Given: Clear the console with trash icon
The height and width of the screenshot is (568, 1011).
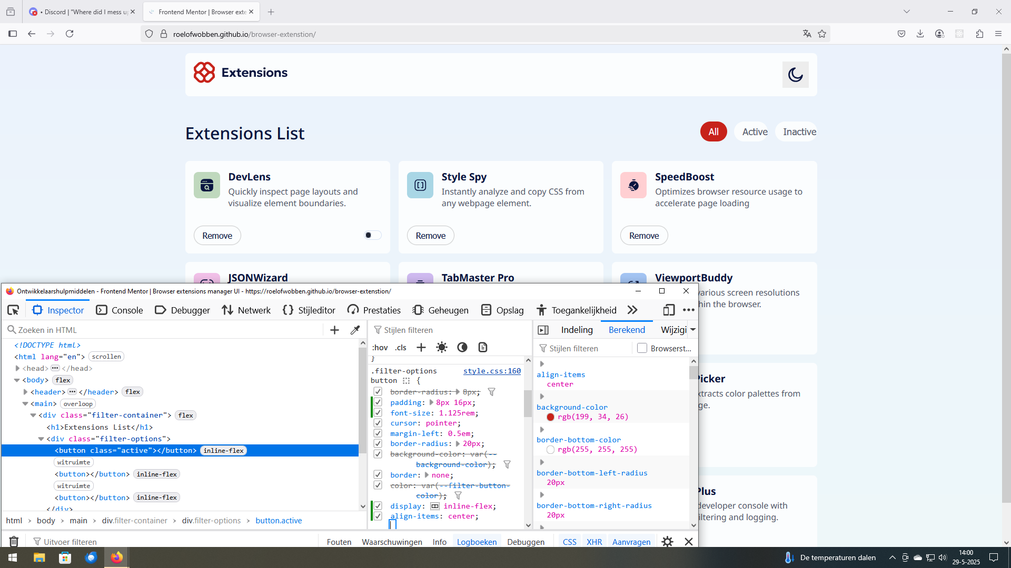Looking at the screenshot, I should click(14, 542).
